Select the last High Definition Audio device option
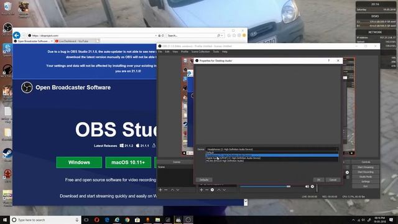This screenshot has width=398, height=224. pos(272,161)
